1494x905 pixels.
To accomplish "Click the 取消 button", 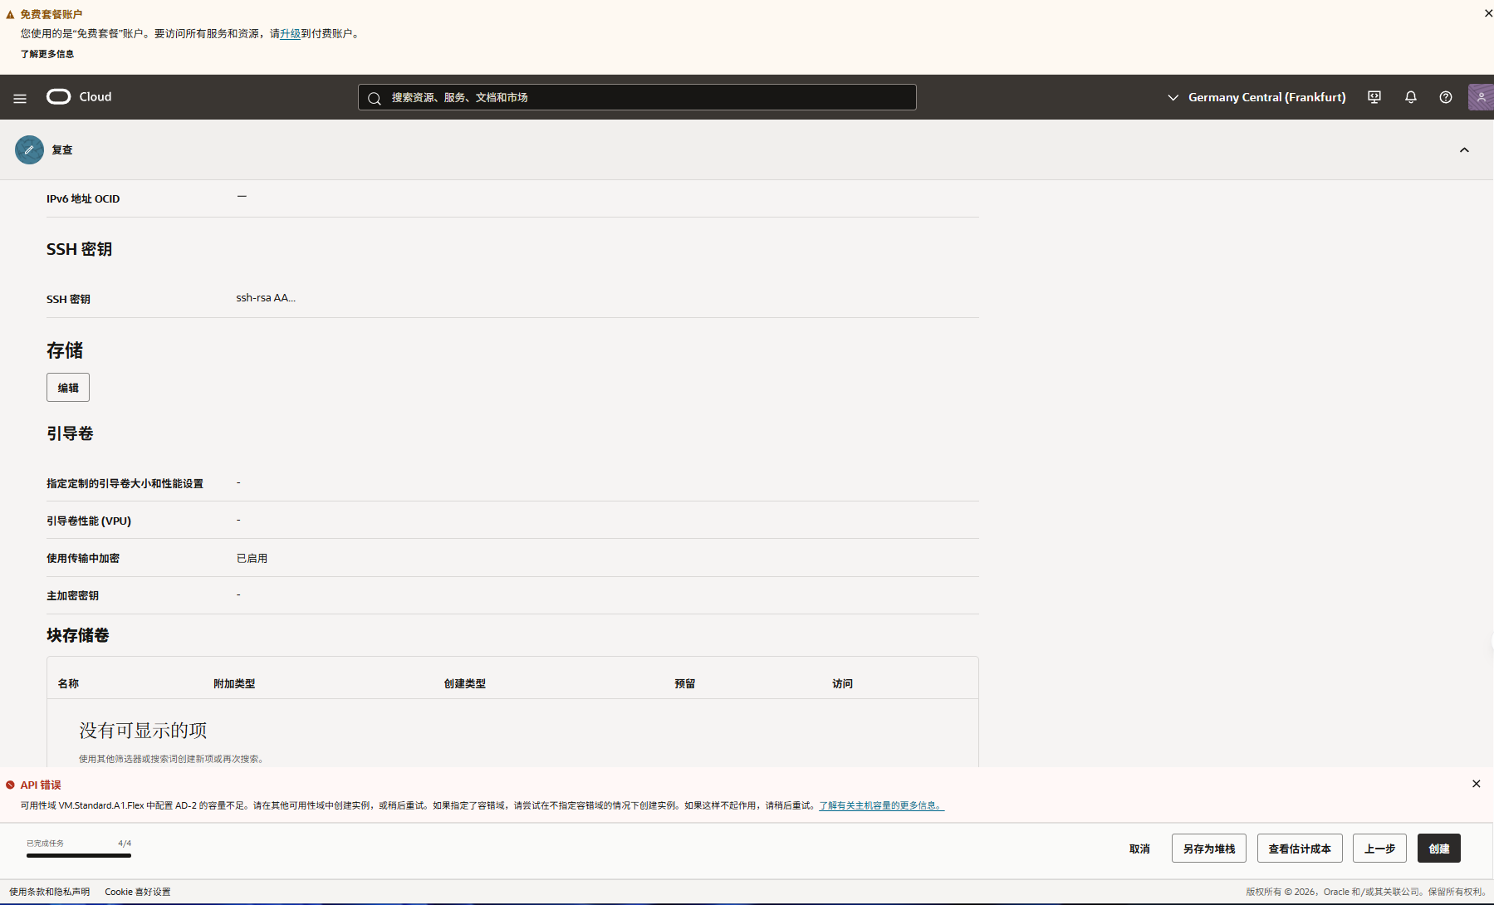I will [x=1139, y=849].
